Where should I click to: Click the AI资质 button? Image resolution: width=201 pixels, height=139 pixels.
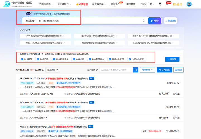point(178,70)
